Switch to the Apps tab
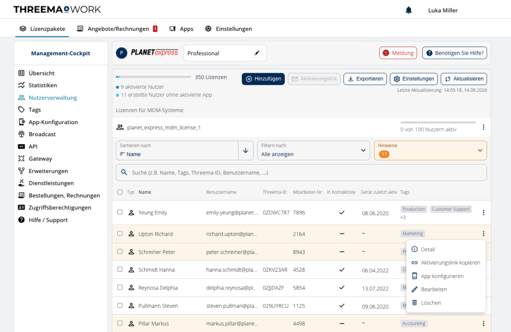Viewport: 511px width, 332px height. click(x=181, y=28)
